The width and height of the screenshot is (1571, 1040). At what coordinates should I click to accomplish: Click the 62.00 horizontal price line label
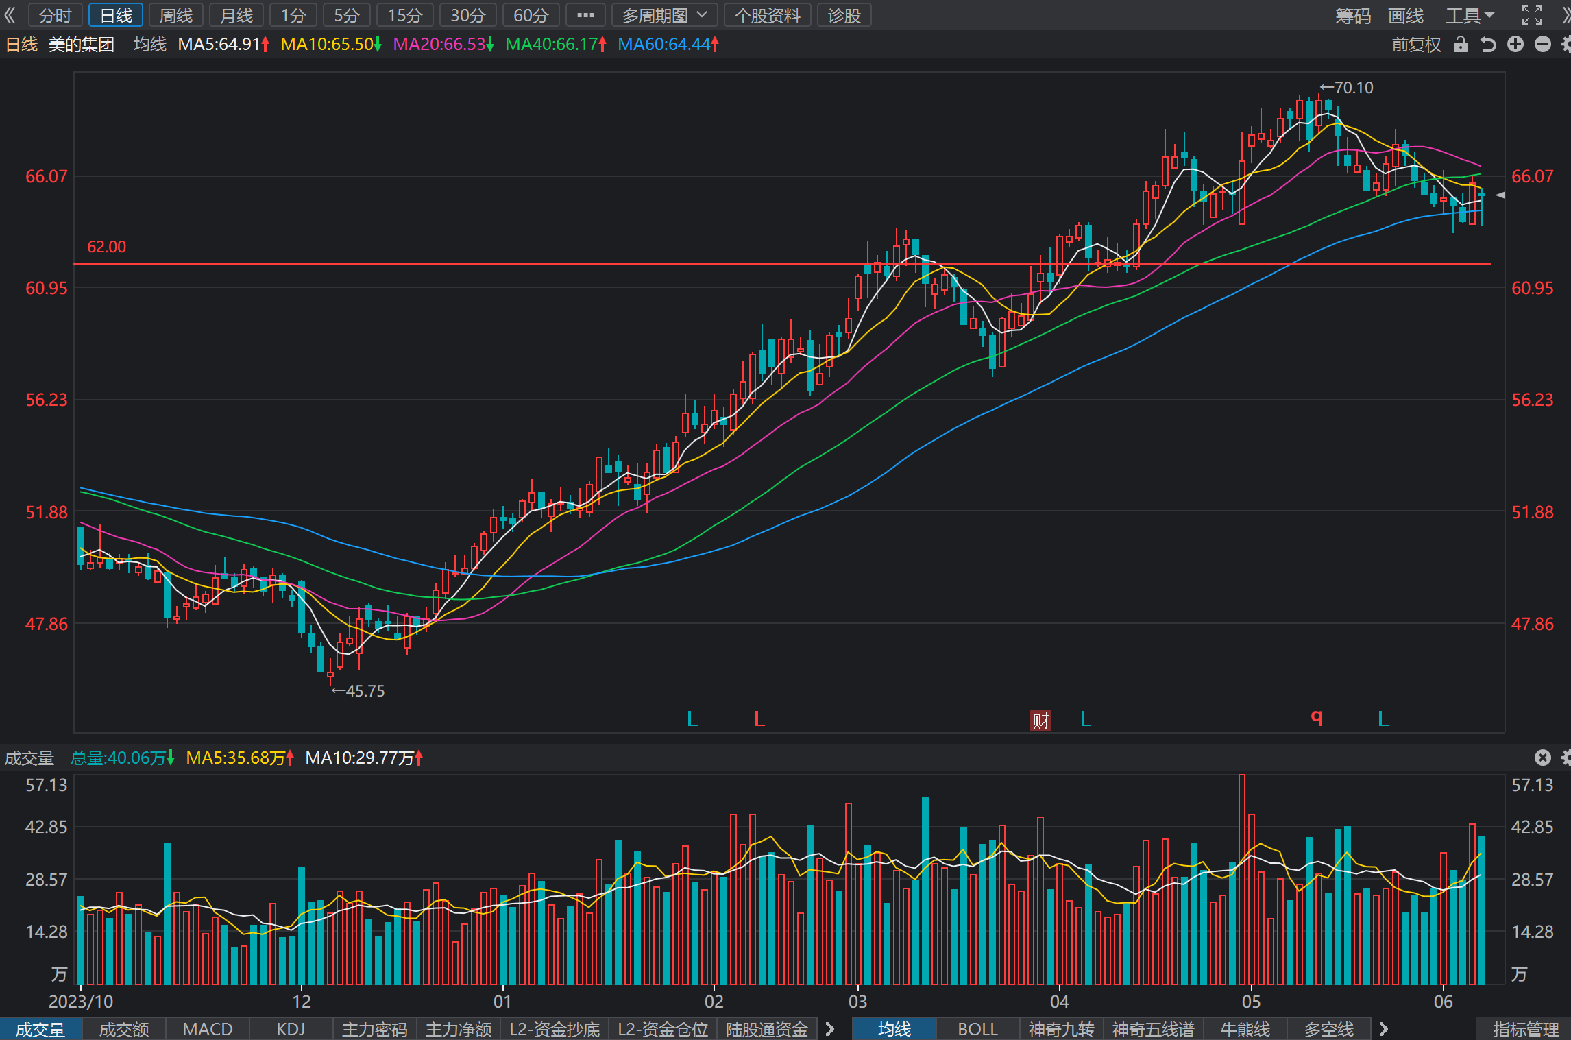[106, 247]
